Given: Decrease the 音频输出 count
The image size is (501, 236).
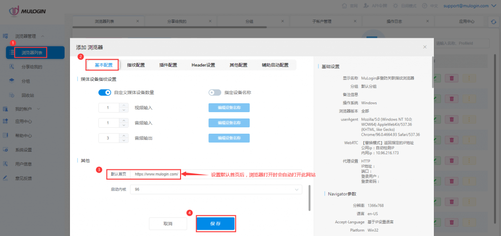Looking at the screenshot, I should point(124,141).
